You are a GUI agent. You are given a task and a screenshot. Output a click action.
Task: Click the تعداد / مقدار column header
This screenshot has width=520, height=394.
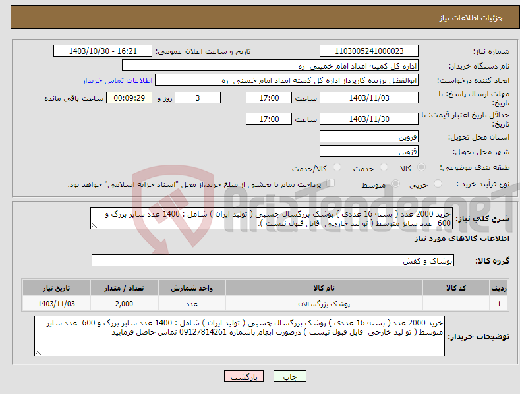(x=124, y=288)
